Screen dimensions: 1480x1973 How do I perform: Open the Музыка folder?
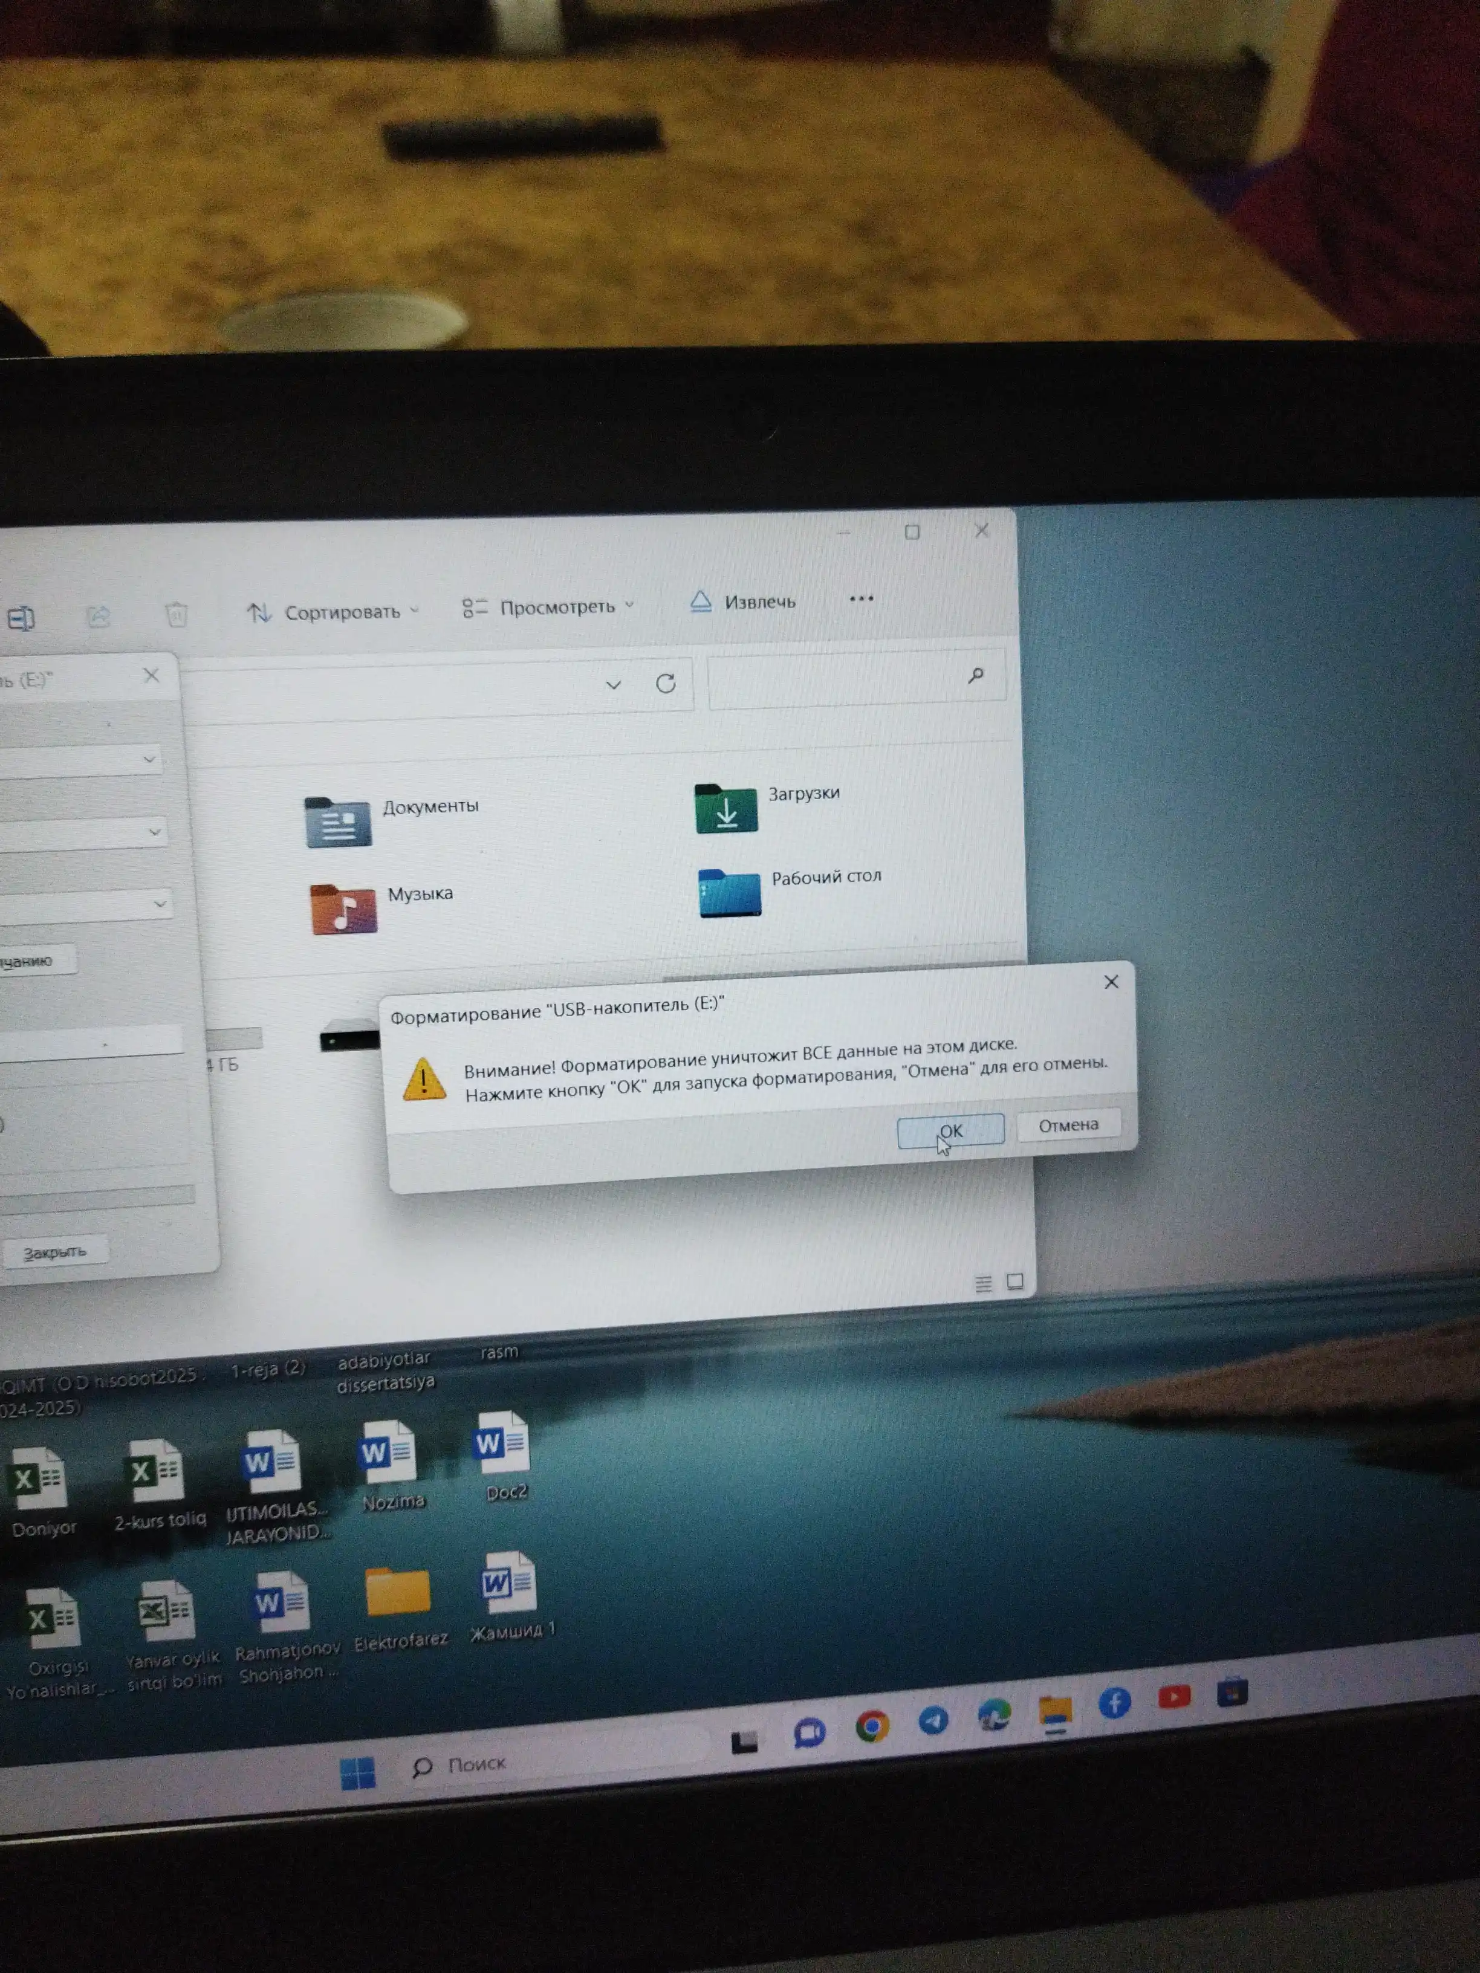tap(382, 906)
